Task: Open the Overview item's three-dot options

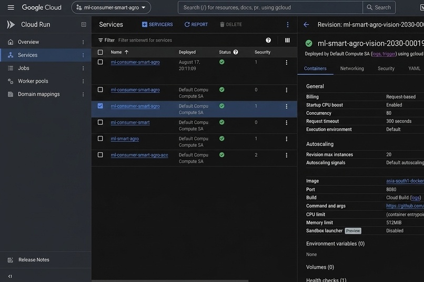Action: pos(83,42)
